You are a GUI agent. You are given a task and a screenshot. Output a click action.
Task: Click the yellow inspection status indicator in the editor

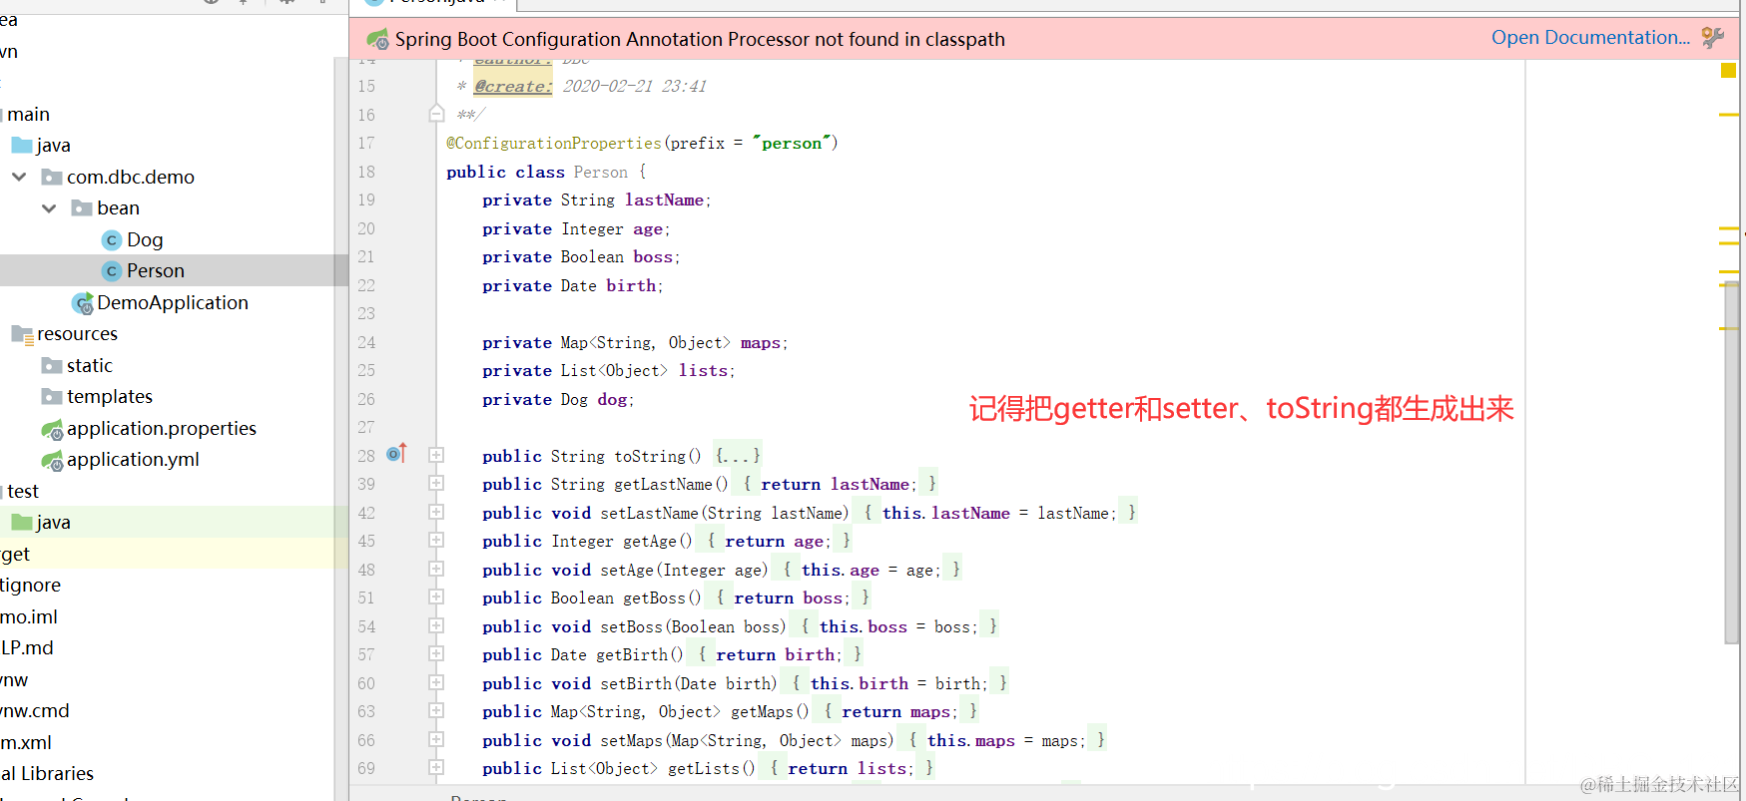tap(1728, 71)
